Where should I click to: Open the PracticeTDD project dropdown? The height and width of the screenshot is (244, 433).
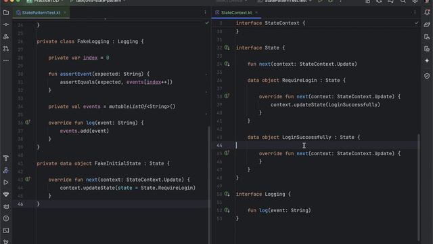tap(45, 1)
